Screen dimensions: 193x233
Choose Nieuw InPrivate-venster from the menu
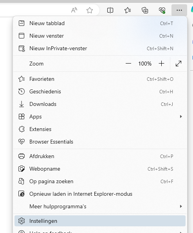(100, 48)
